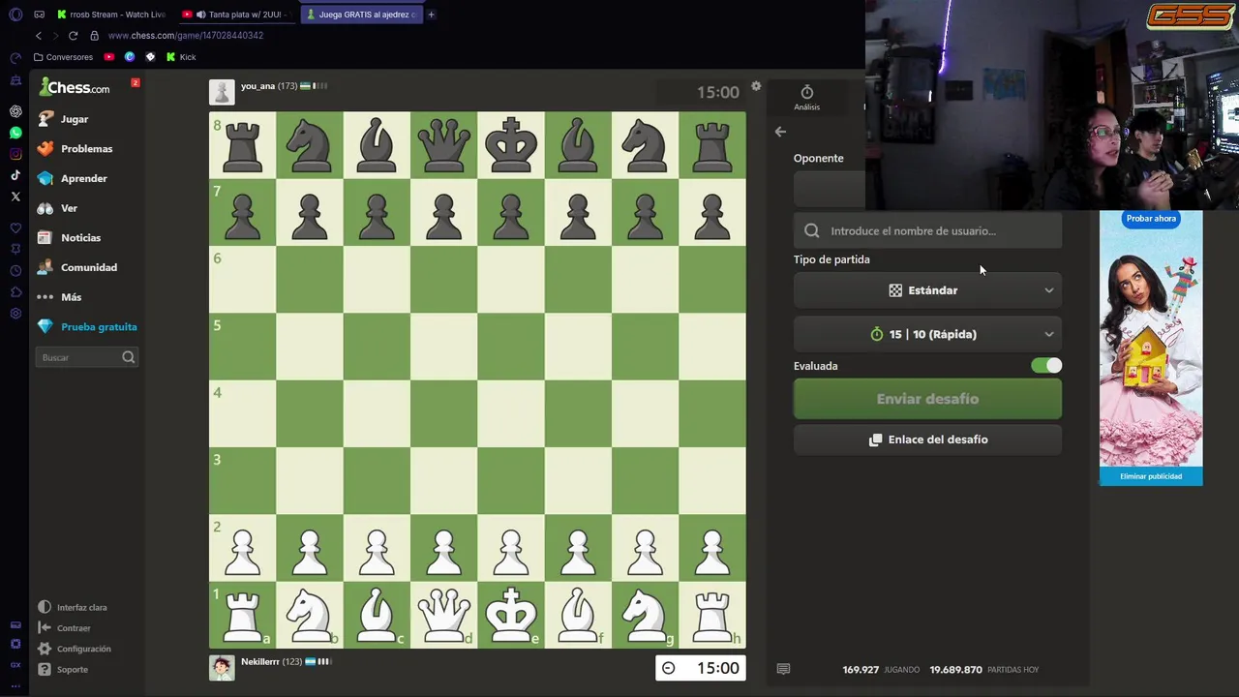Click the Eliminar publicidad link
The width and height of the screenshot is (1239, 697).
click(1151, 476)
